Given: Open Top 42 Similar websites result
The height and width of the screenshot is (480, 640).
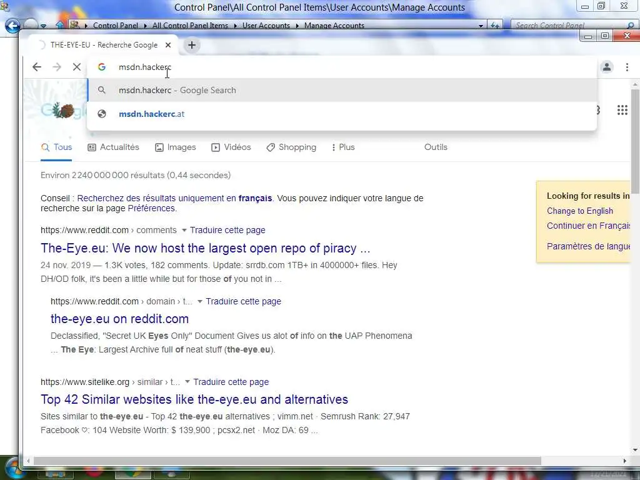Looking at the screenshot, I should pyautogui.click(x=194, y=399).
